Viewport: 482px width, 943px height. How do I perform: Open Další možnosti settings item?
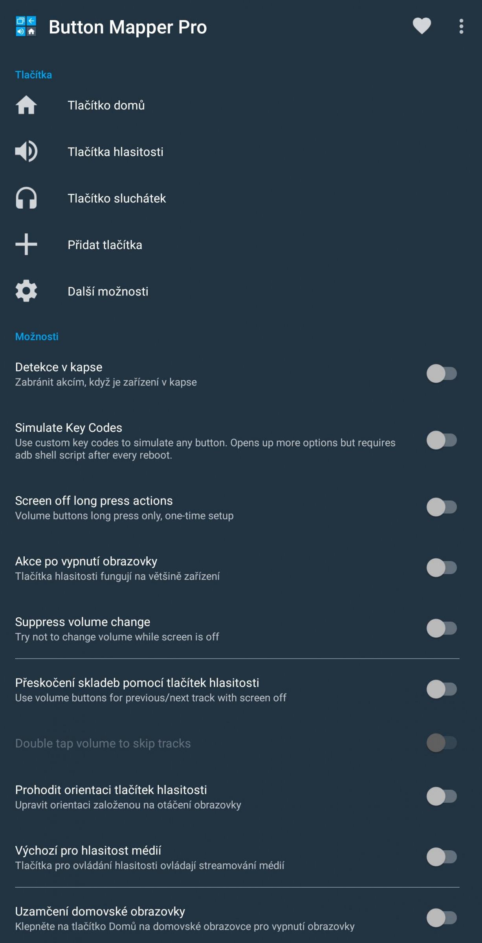click(x=241, y=291)
